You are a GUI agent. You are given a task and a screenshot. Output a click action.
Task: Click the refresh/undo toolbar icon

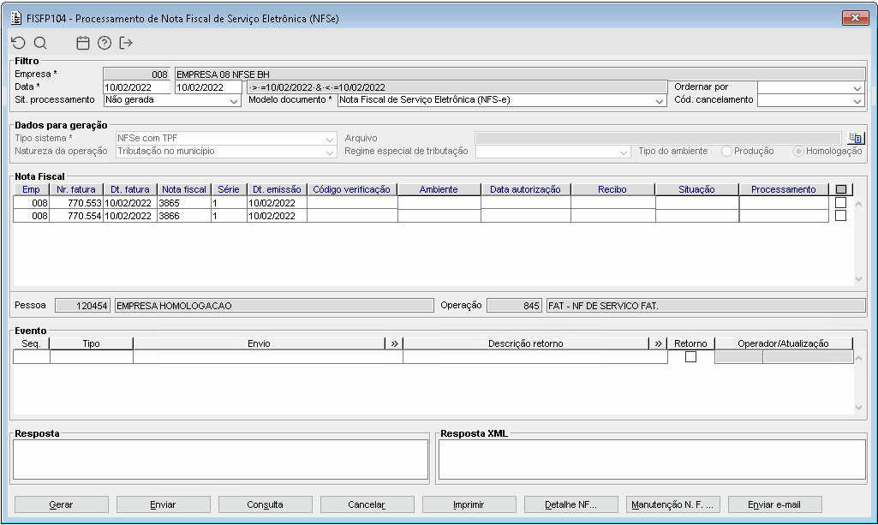(x=19, y=43)
